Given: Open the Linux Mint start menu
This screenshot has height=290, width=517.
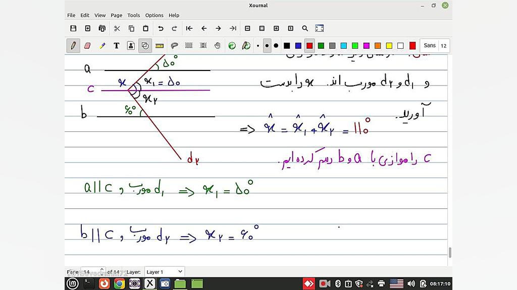Looking at the screenshot, I should [73, 283].
